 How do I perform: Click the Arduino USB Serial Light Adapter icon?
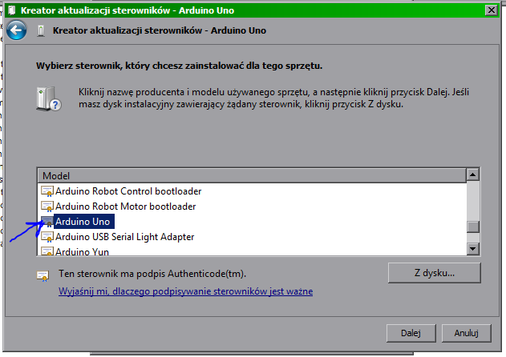47,237
